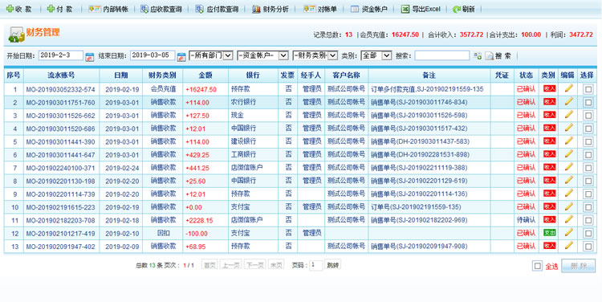The width and height of the screenshot is (602, 302).
Task: Click the 跳转 jump button
Action: click(333, 265)
